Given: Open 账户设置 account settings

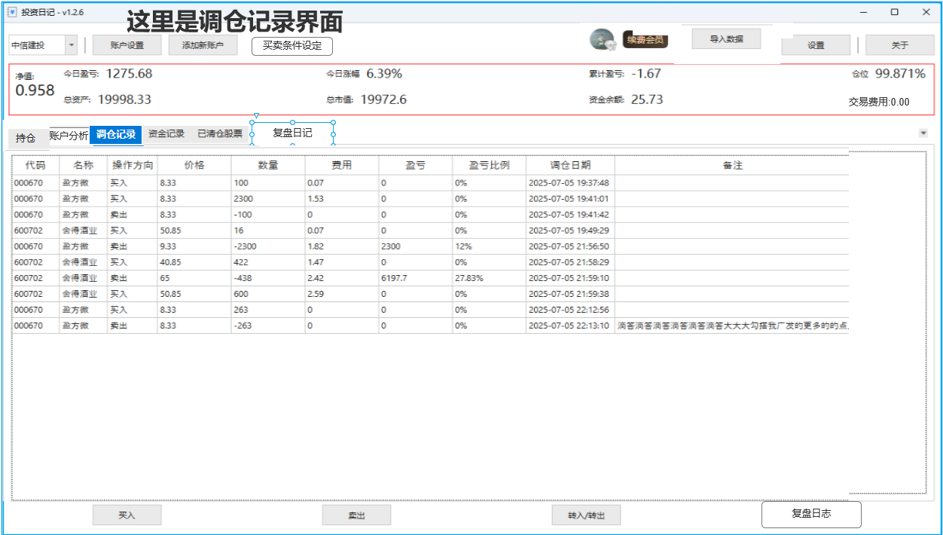Looking at the screenshot, I should click(x=126, y=44).
